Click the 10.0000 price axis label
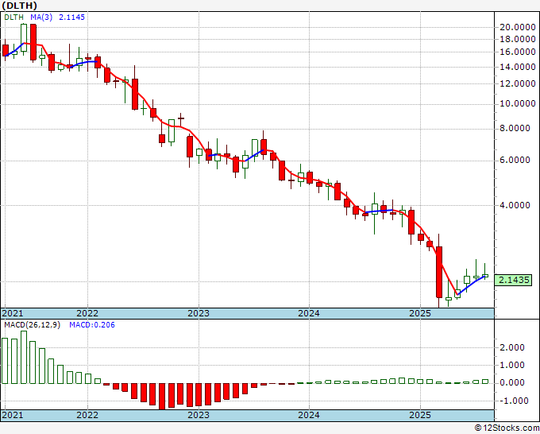540x434 pixels. pos(519,104)
